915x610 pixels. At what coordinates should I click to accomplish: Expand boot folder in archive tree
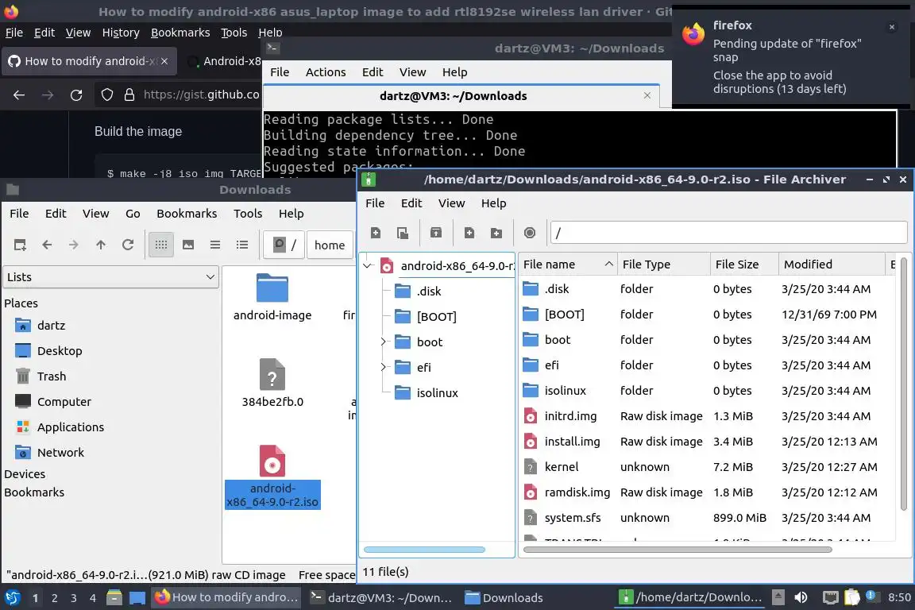384,342
